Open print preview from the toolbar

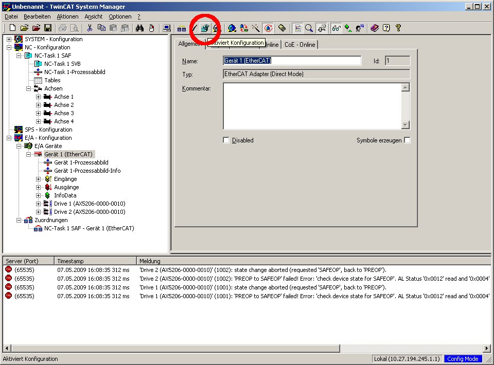point(75,28)
